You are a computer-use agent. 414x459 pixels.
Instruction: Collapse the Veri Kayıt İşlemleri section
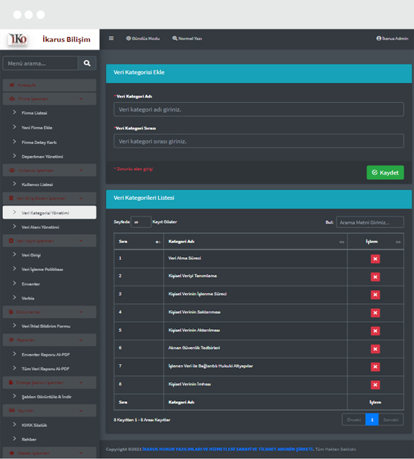[50, 240]
